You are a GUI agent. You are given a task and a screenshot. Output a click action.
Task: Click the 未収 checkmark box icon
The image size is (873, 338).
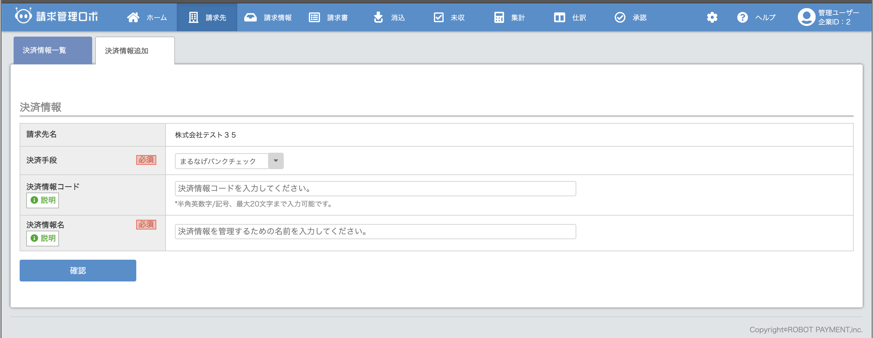(x=438, y=17)
